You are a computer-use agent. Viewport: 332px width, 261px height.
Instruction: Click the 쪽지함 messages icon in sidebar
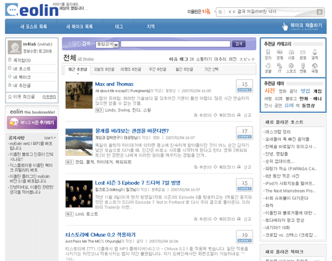click(x=9, y=60)
